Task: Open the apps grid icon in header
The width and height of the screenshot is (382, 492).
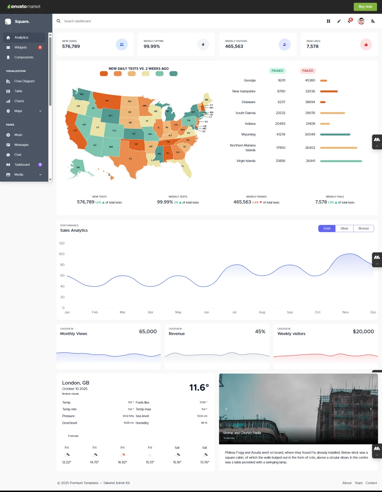Action: click(329, 21)
